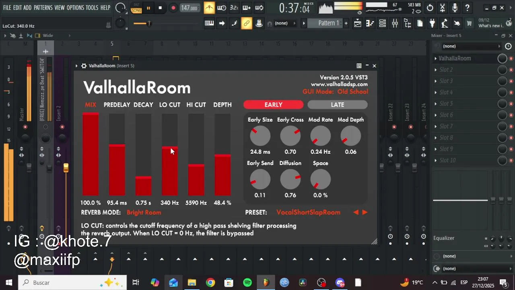Viewport: 515px width, 290px height.
Task: Open the Channel rack view icon
Action: click(x=382, y=23)
